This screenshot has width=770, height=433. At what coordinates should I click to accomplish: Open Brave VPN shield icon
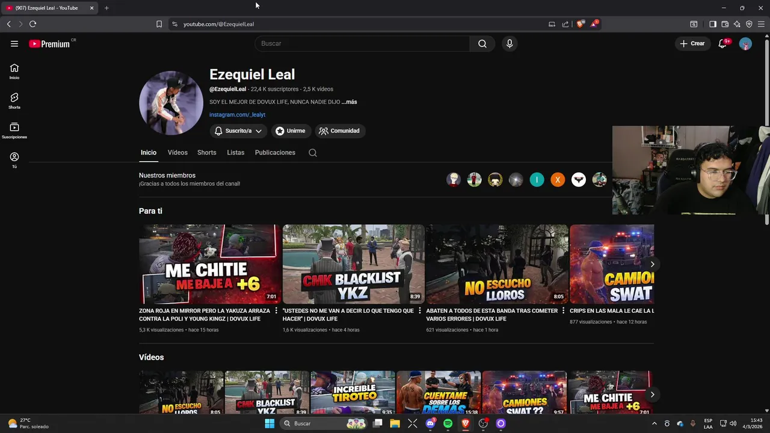tap(749, 24)
